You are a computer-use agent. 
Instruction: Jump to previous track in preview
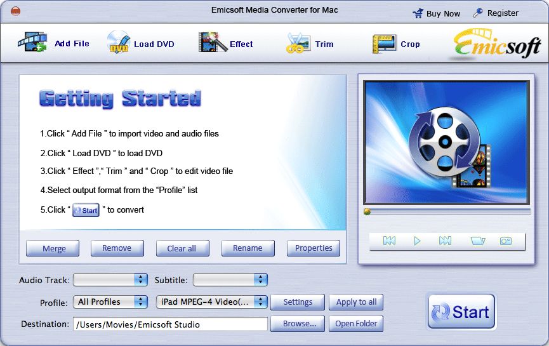[x=389, y=241]
